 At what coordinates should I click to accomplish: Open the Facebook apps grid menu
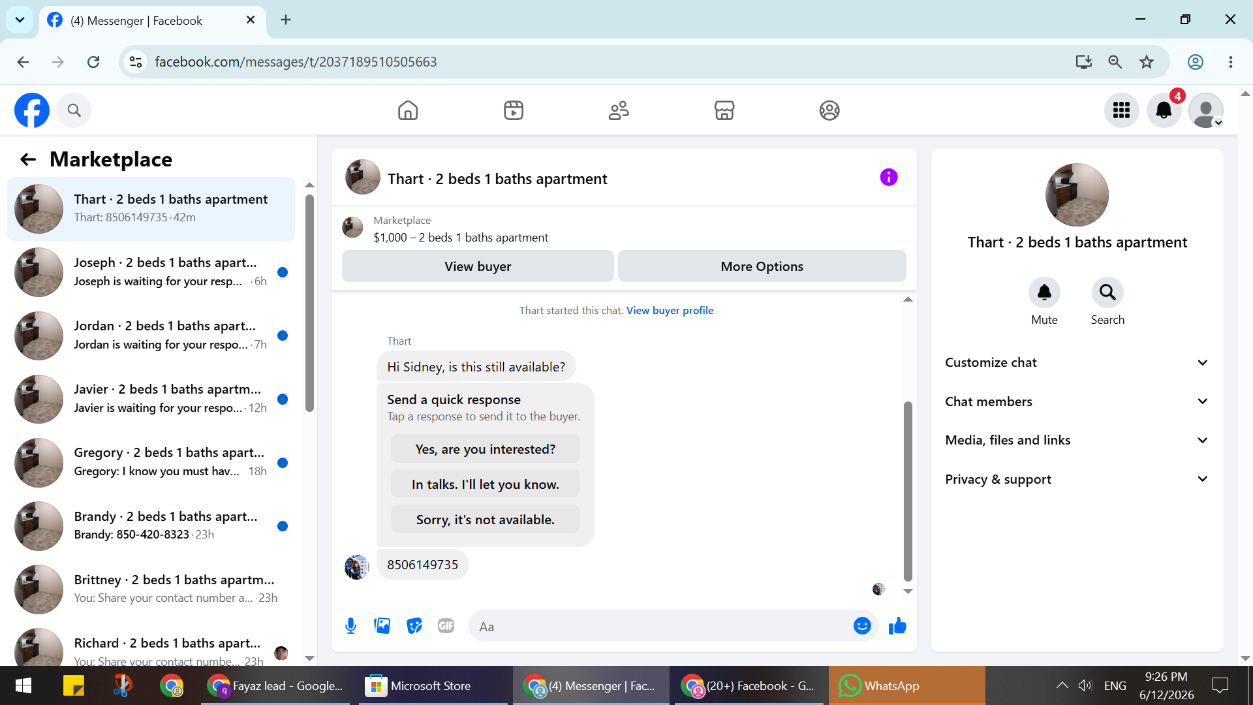click(1121, 110)
